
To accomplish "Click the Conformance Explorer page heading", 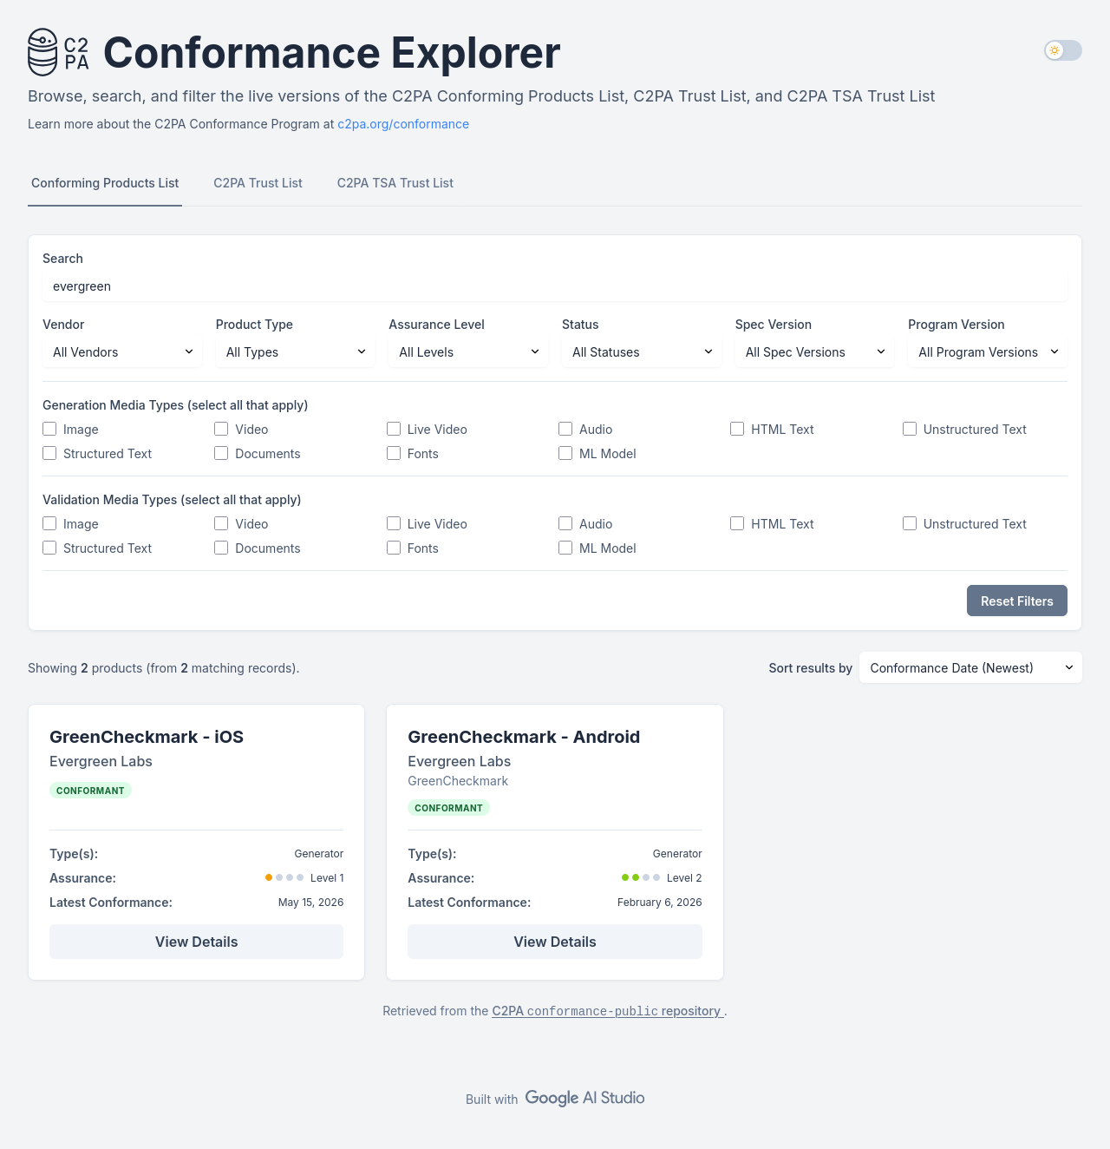I will 332,53.
